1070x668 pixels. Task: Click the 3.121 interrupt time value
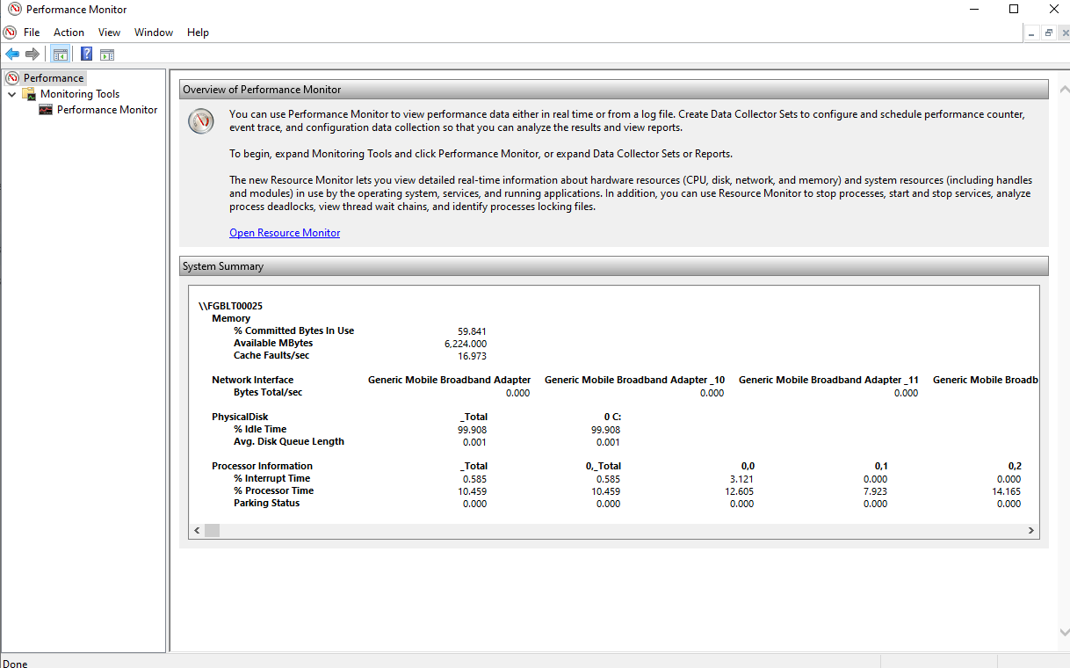point(741,479)
